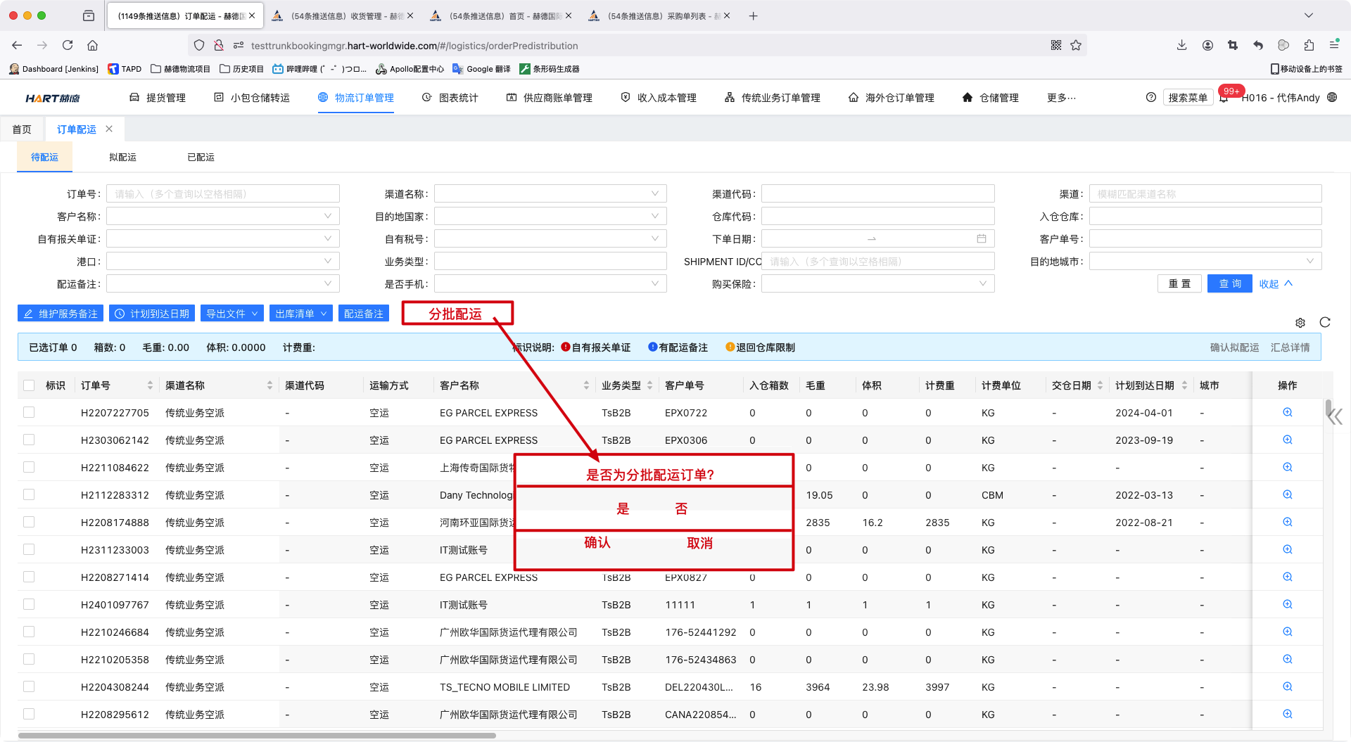Switch to the 拟配运 tab
This screenshot has height=742, width=1351.
point(122,158)
